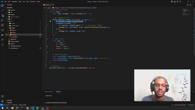The height and width of the screenshot is (110, 195).
Task: Open File Explorer from the taskbar
Action: coord(12,108)
